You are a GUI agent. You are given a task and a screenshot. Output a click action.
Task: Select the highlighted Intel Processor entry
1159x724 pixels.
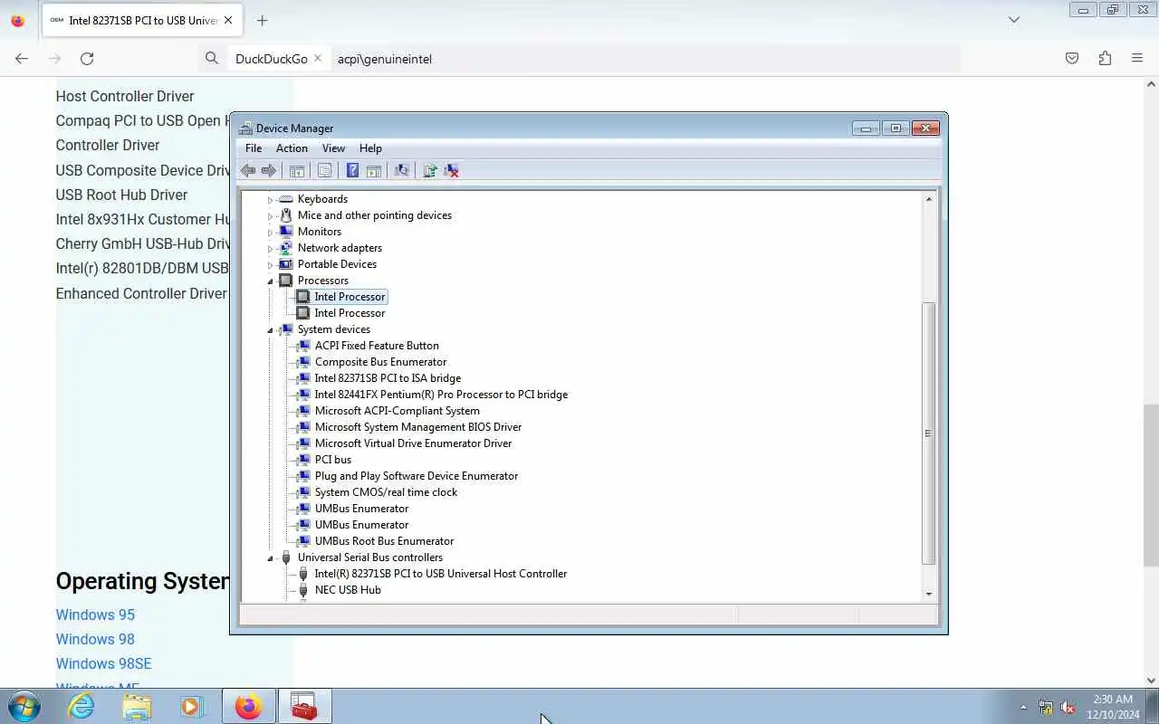(x=350, y=297)
